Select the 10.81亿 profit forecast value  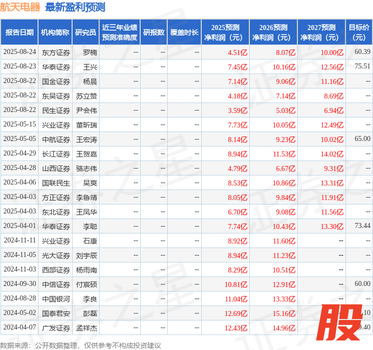click(236, 284)
